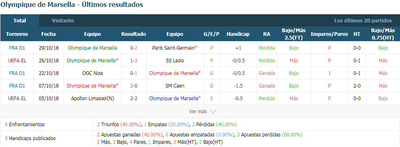400x147 pixels.
Task: Click the Impares/Pares column header
Action: [x=329, y=34]
